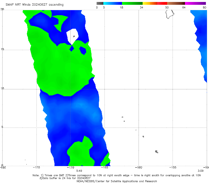Click the magenta segment of the wind color bar

(x=195, y=3)
